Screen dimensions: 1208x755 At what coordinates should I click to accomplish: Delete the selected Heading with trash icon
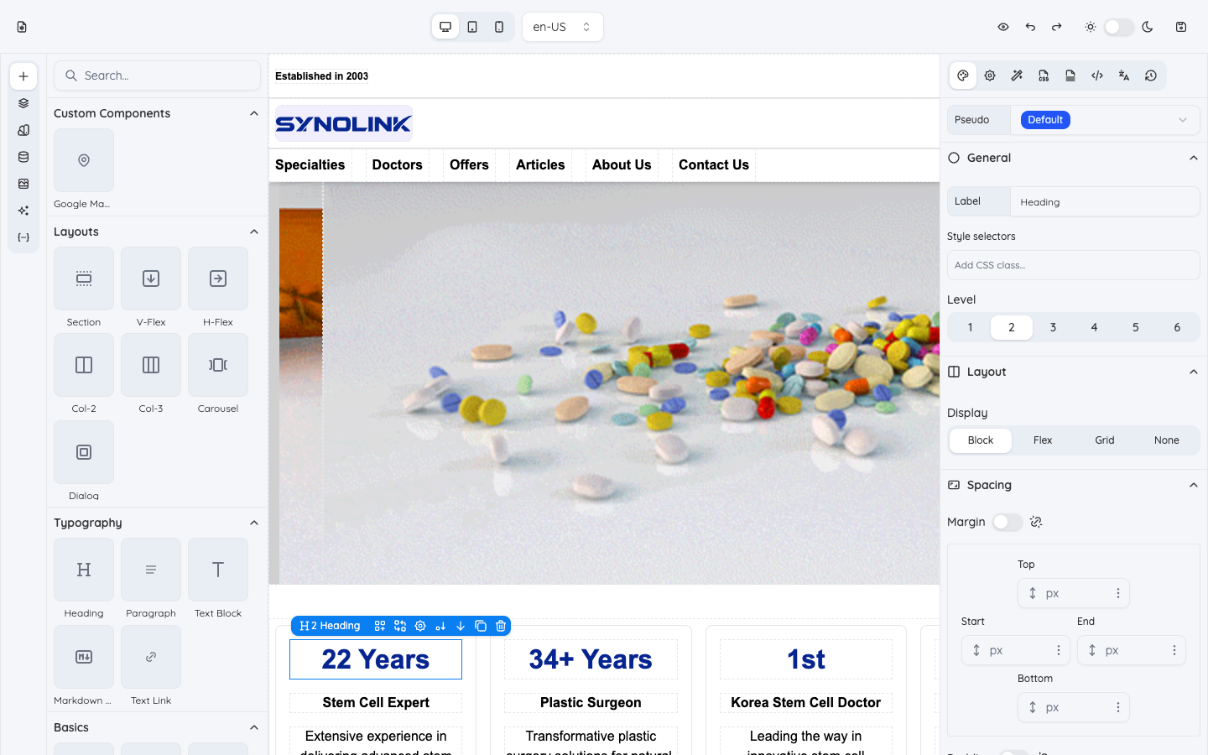501,626
